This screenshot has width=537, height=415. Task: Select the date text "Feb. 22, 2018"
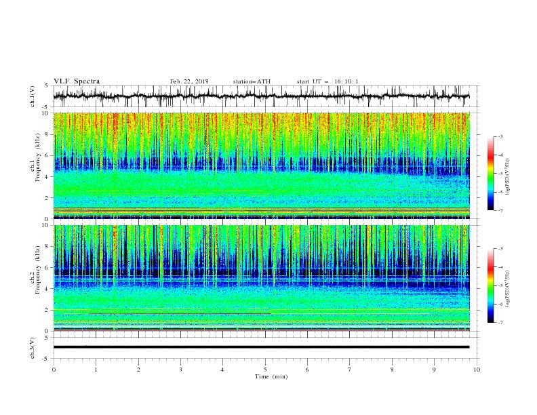tap(189, 81)
